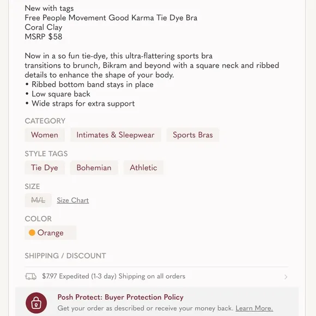
Task: Click the Posh Protect lock bag icon
Action: 37,303
